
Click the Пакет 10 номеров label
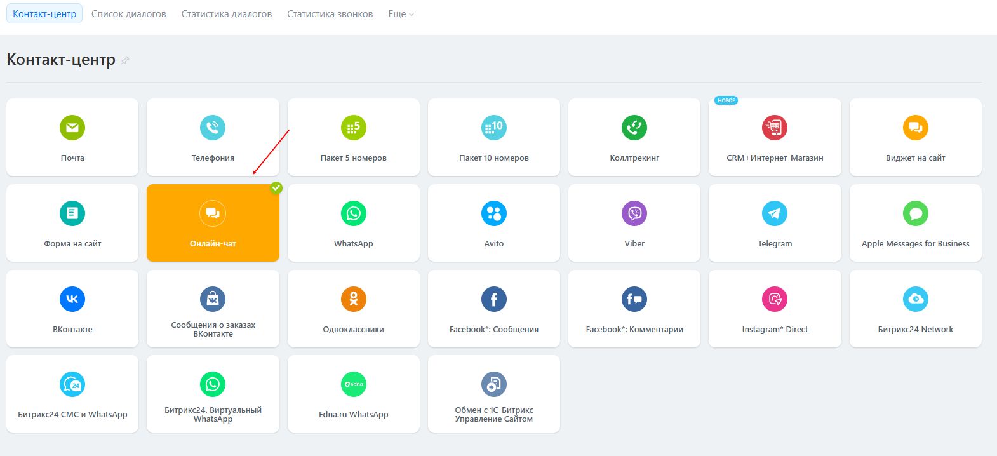pos(493,158)
